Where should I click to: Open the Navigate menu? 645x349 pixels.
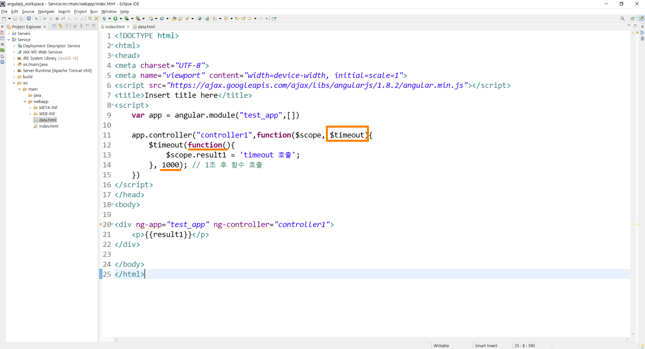[46, 11]
